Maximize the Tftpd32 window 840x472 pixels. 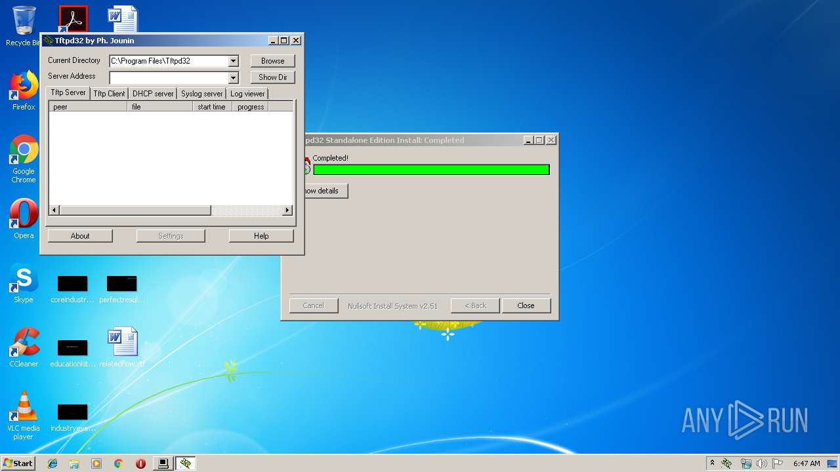click(x=284, y=41)
